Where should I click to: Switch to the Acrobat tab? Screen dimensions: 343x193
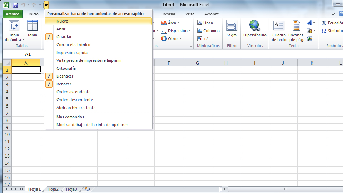[211, 14]
